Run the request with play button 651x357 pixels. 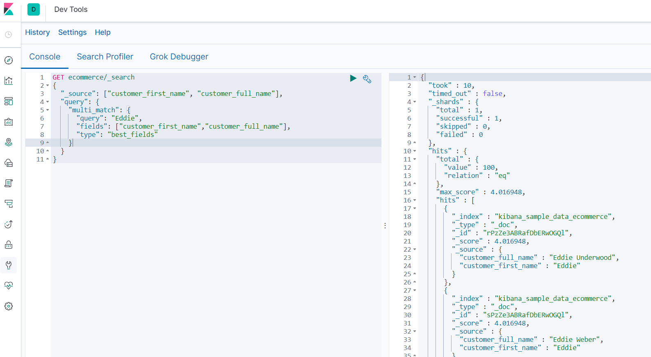click(353, 78)
